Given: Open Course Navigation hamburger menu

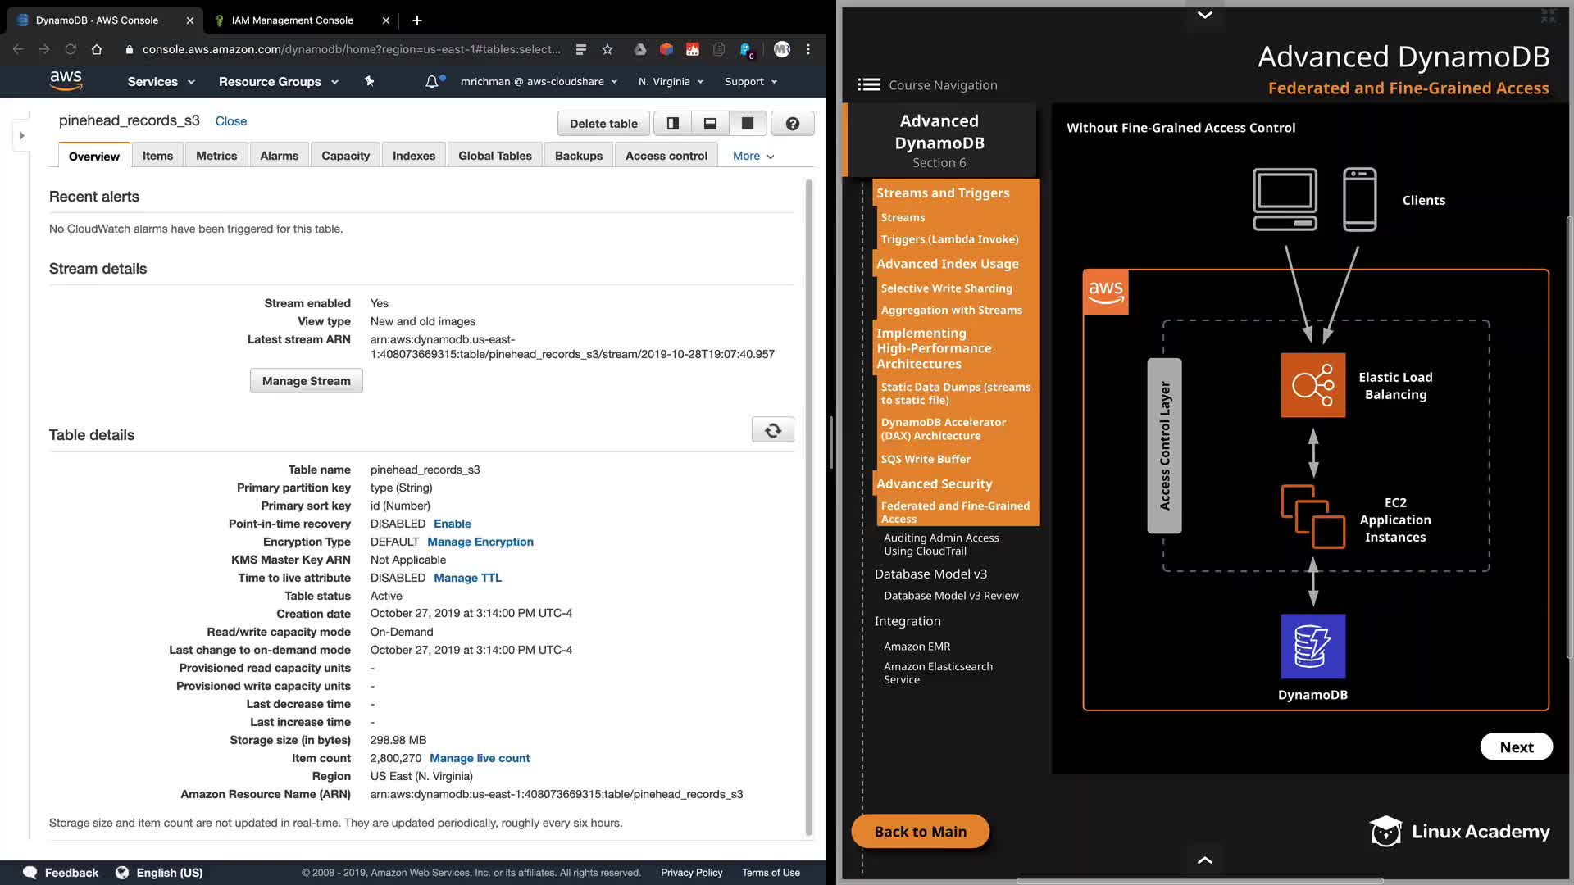Looking at the screenshot, I should [x=869, y=85].
